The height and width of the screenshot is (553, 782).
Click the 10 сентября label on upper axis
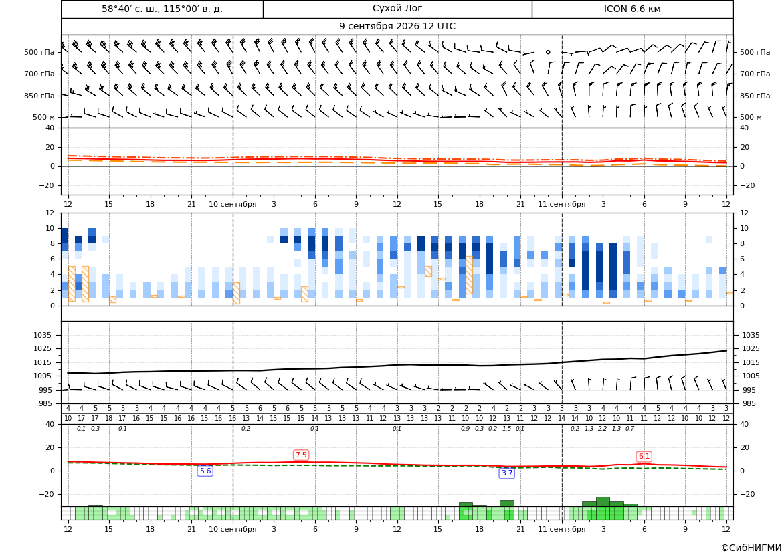pos(233,204)
